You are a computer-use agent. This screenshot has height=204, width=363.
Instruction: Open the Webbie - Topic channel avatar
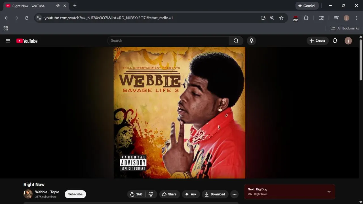28,194
